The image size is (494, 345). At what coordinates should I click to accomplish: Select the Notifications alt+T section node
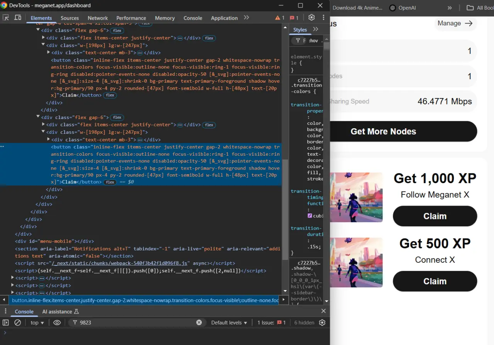[x=147, y=252]
